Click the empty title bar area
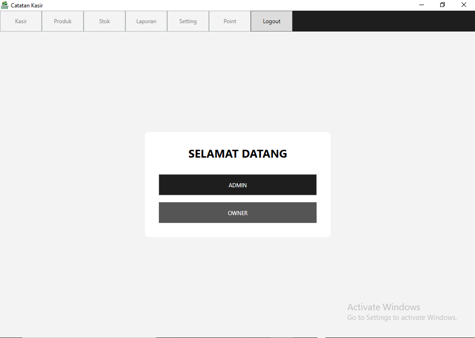The height and width of the screenshot is (338, 475). point(232,5)
